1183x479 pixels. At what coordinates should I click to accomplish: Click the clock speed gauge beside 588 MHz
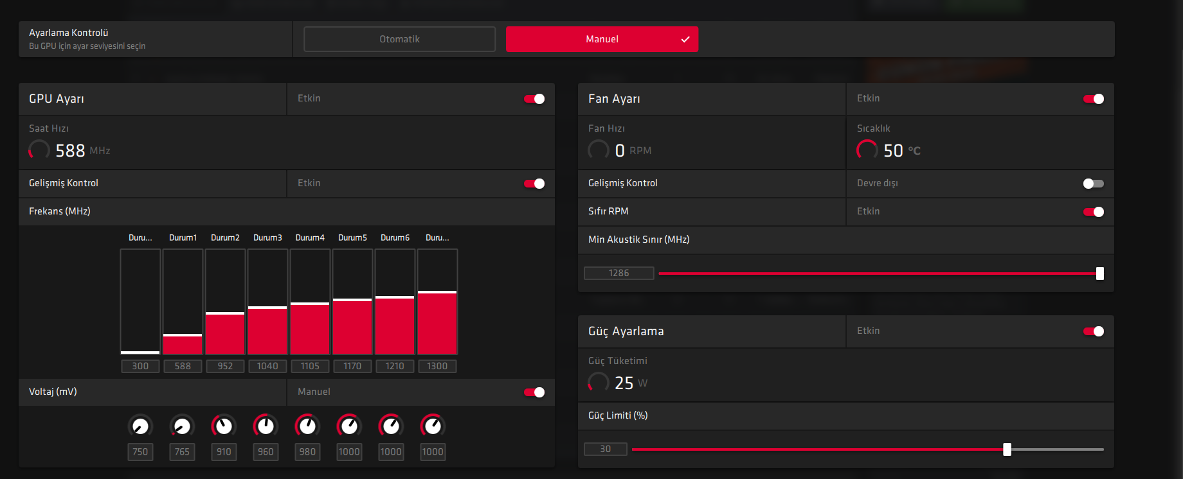point(39,150)
